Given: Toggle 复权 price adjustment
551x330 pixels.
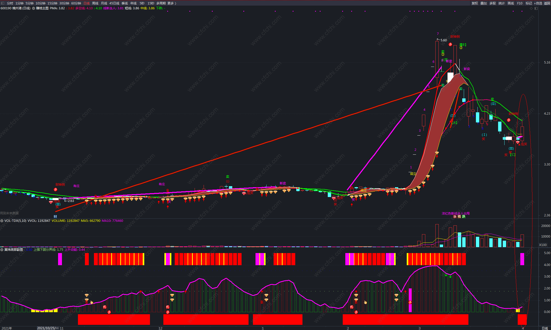Looking at the screenshot, I should tap(475, 3).
